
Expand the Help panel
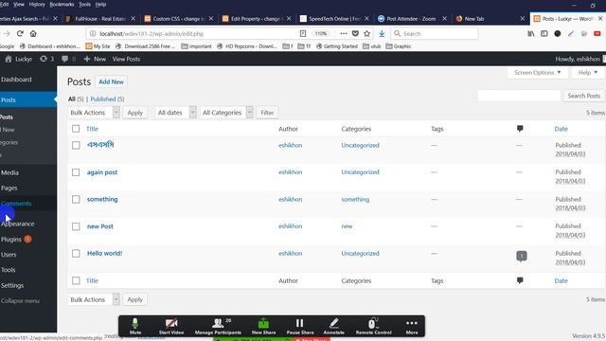(x=588, y=72)
